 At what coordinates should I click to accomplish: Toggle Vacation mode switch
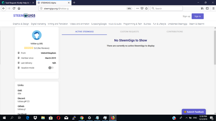(51, 68)
